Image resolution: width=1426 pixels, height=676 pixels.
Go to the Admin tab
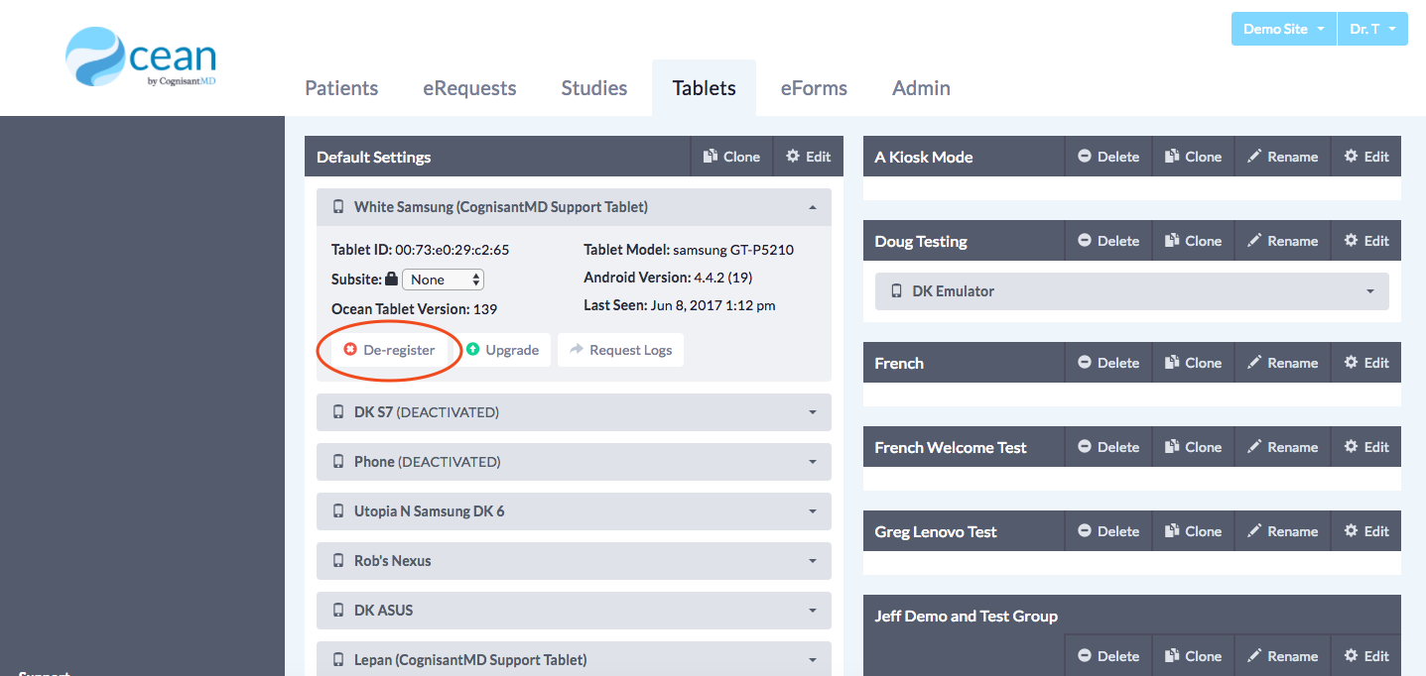tap(921, 88)
